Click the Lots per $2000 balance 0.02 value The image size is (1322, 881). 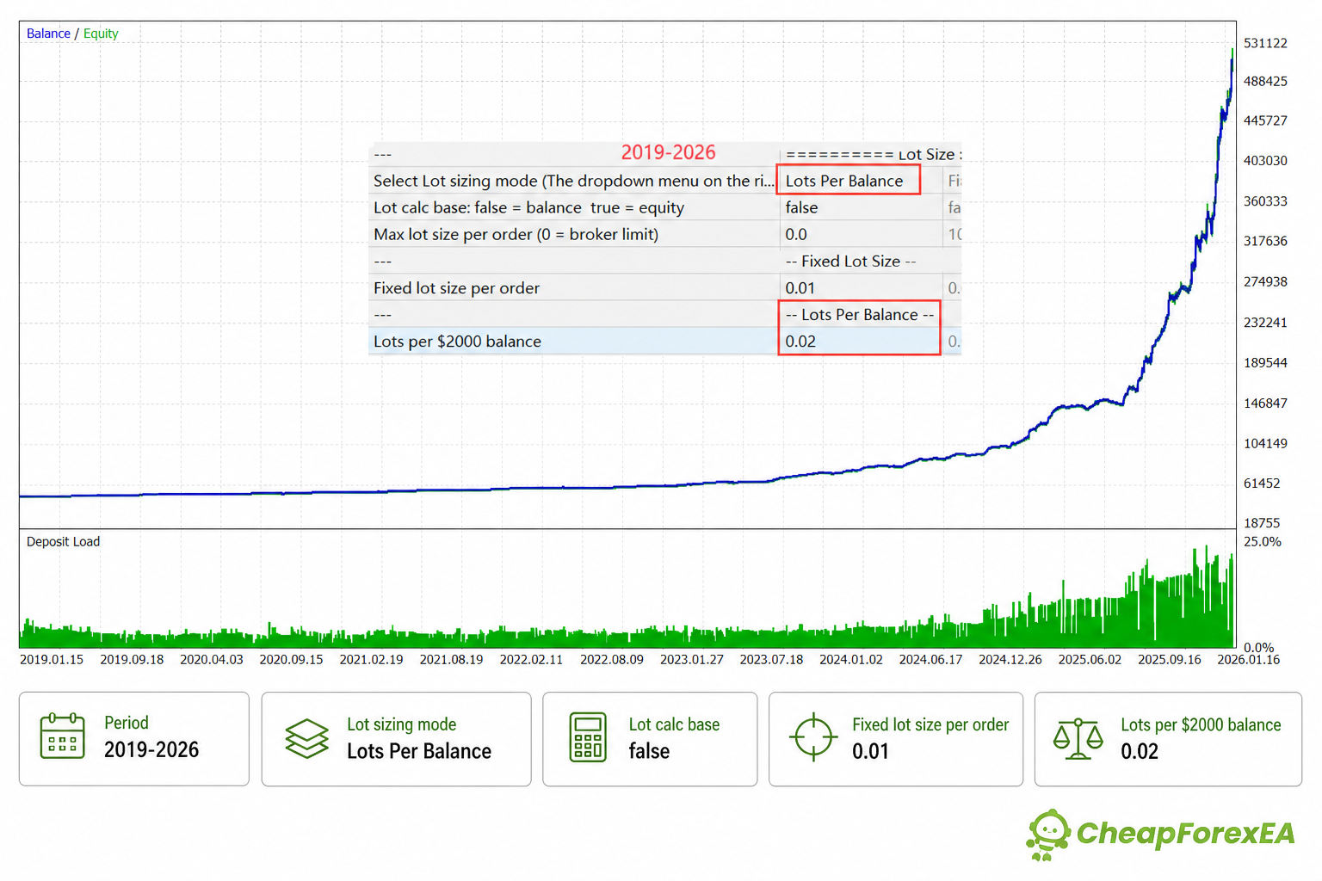(861, 341)
